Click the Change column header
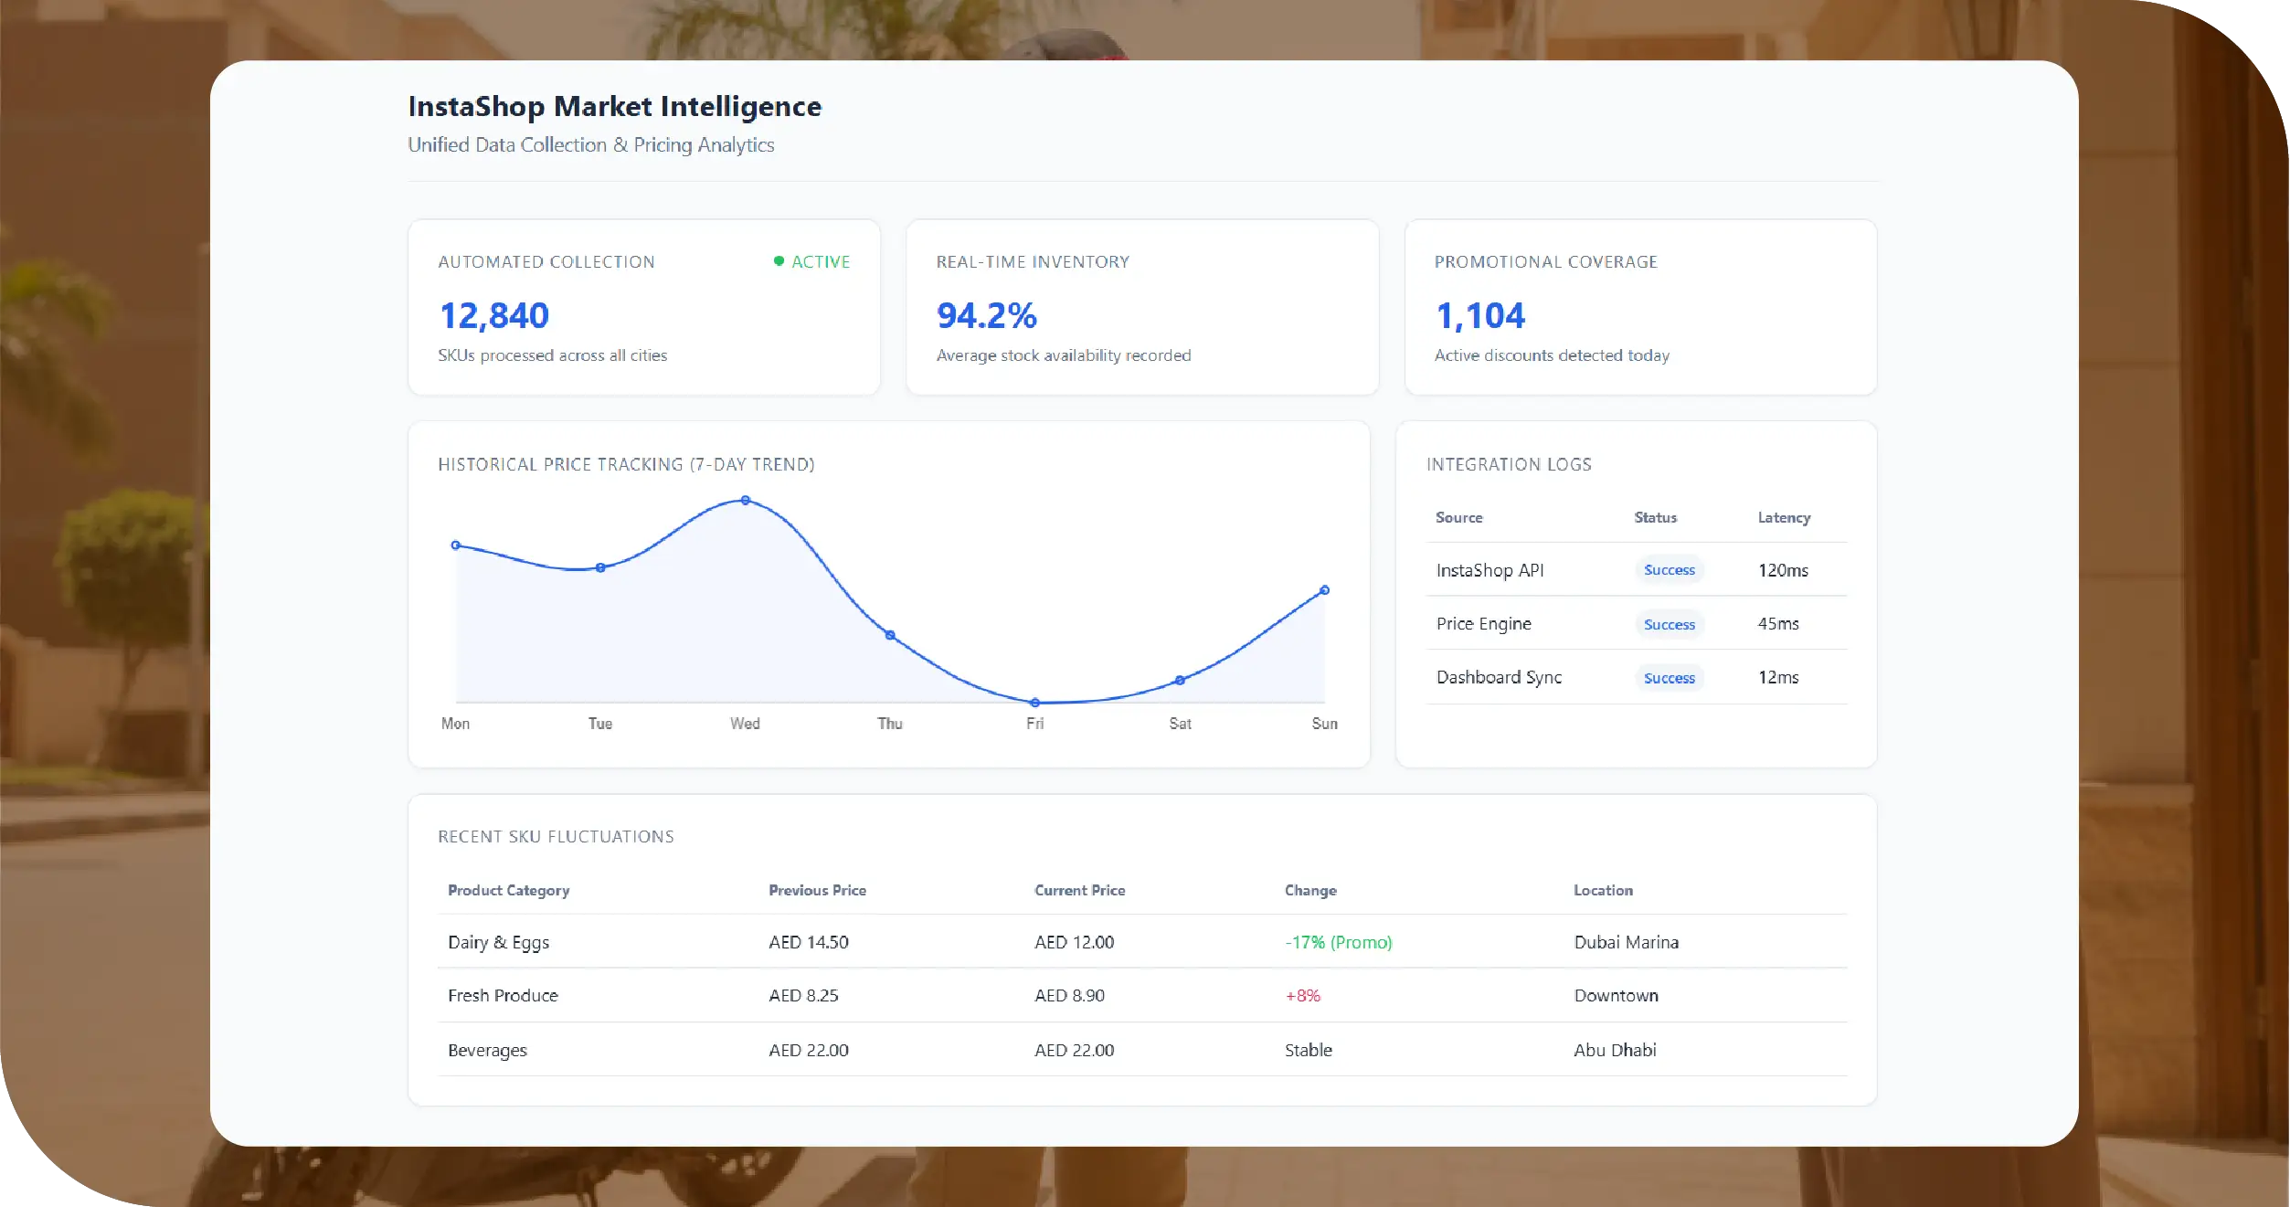 (1309, 890)
